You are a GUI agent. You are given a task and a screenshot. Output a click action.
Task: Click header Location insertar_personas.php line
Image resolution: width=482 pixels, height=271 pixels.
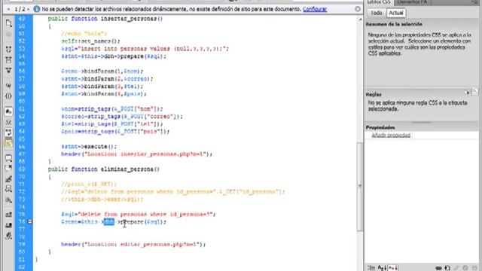pyautogui.click(x=137, y=154)
